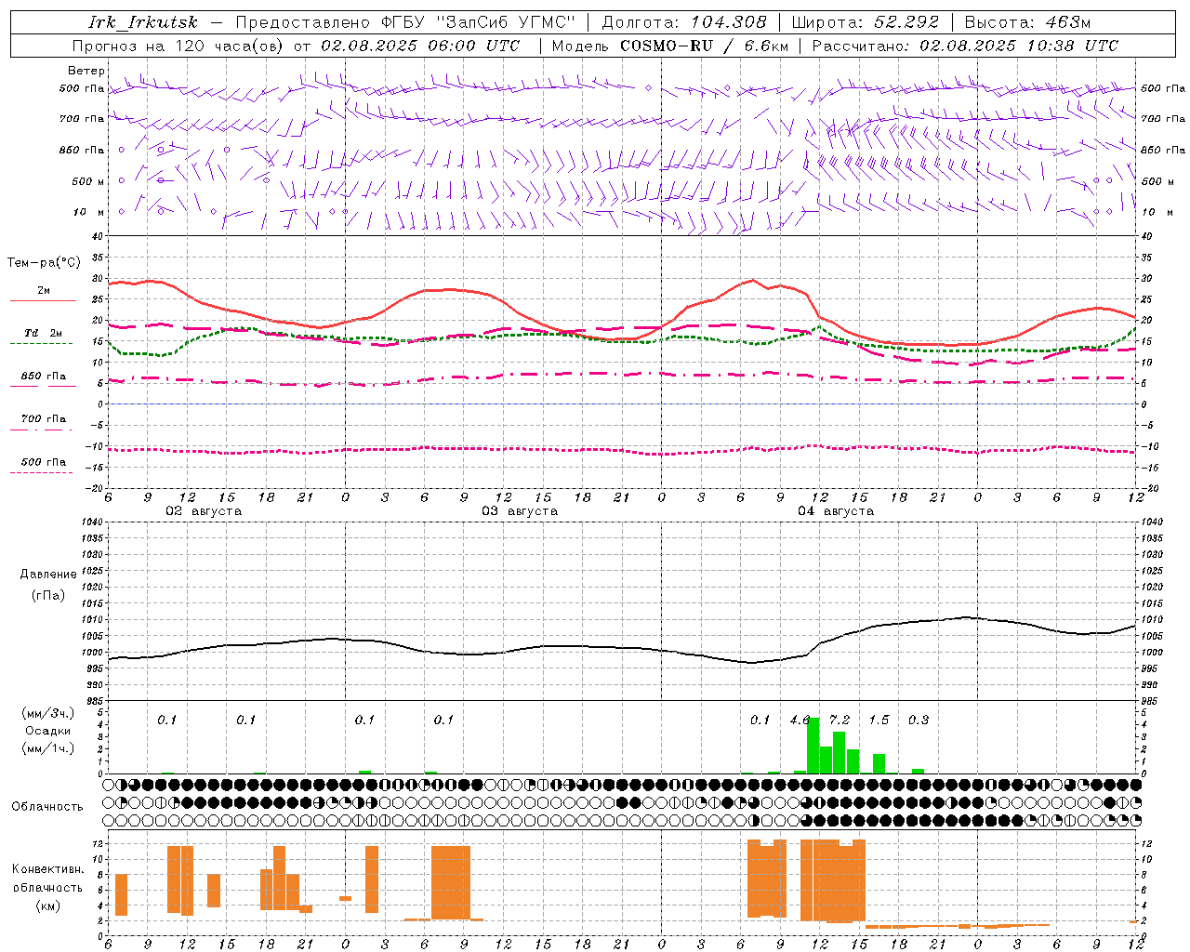
Task: Click the latitude value Широта: 52.292
Action: 866,22
